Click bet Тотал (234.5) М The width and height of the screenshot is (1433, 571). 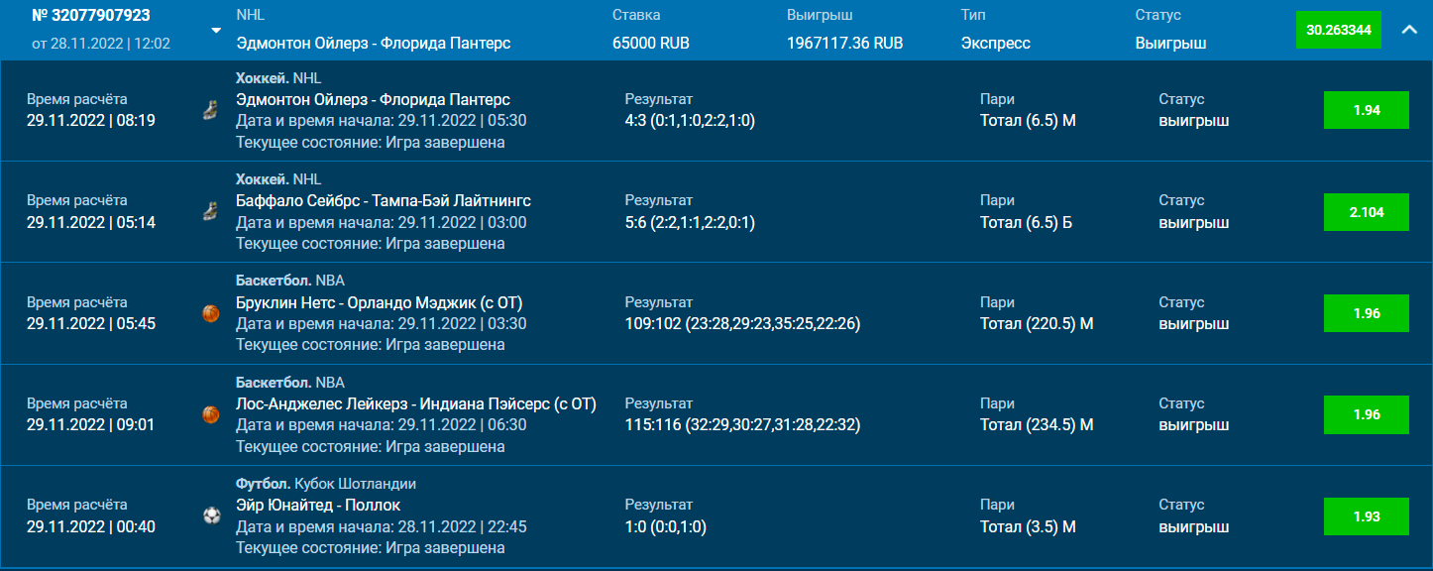tap(1037, 424)
